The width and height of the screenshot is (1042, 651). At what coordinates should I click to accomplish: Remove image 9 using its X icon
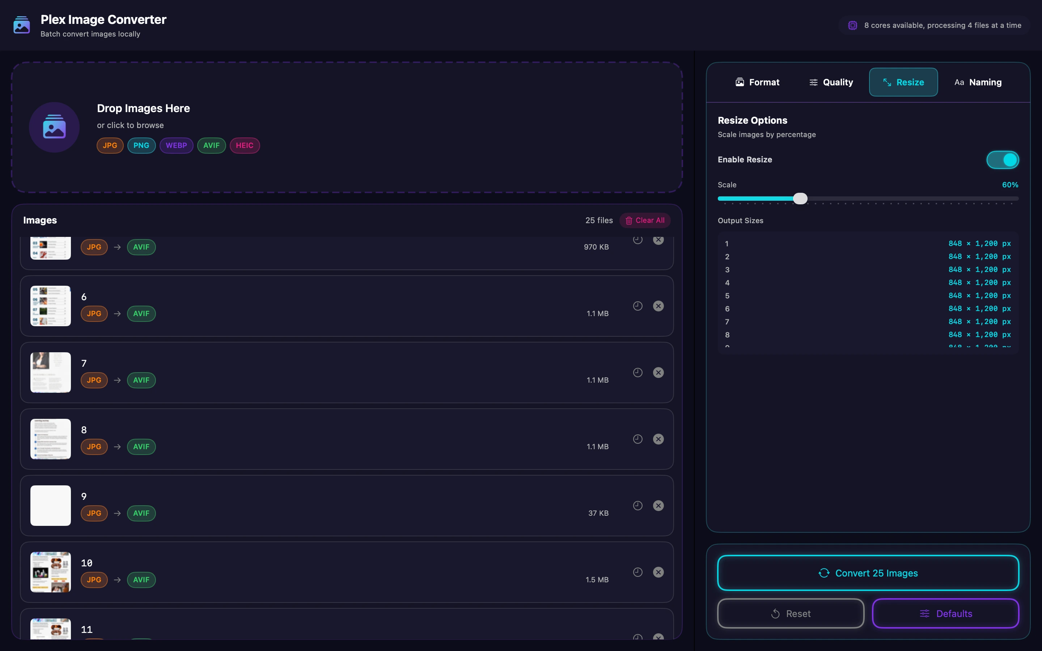tap(658, 506)
